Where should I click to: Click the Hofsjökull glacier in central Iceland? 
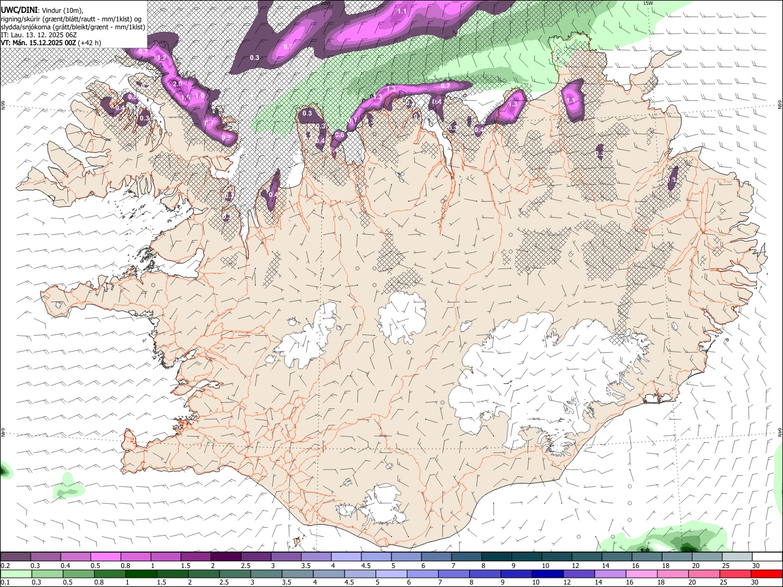point(402,317)
